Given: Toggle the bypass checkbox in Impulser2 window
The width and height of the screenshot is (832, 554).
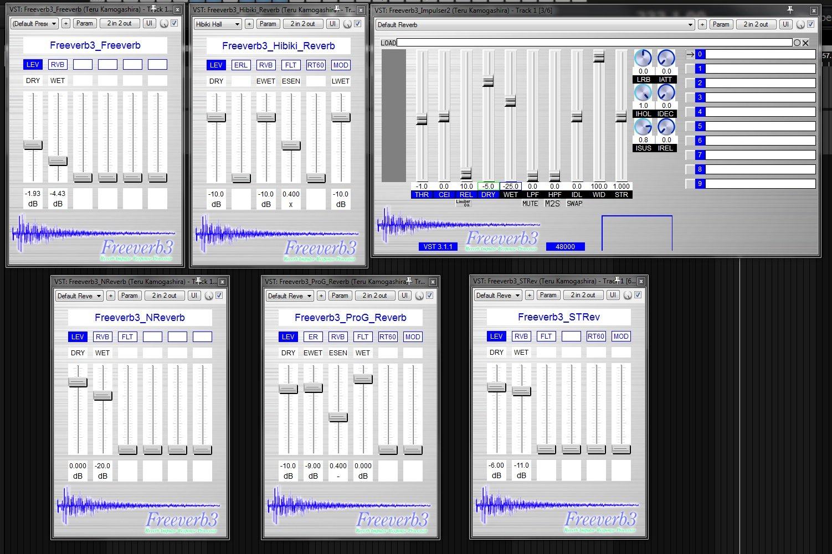Looking at the screenshot, I should [811, 24].
